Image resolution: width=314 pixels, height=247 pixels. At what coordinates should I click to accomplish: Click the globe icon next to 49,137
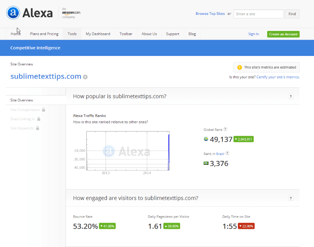click(x=206, y=139)
